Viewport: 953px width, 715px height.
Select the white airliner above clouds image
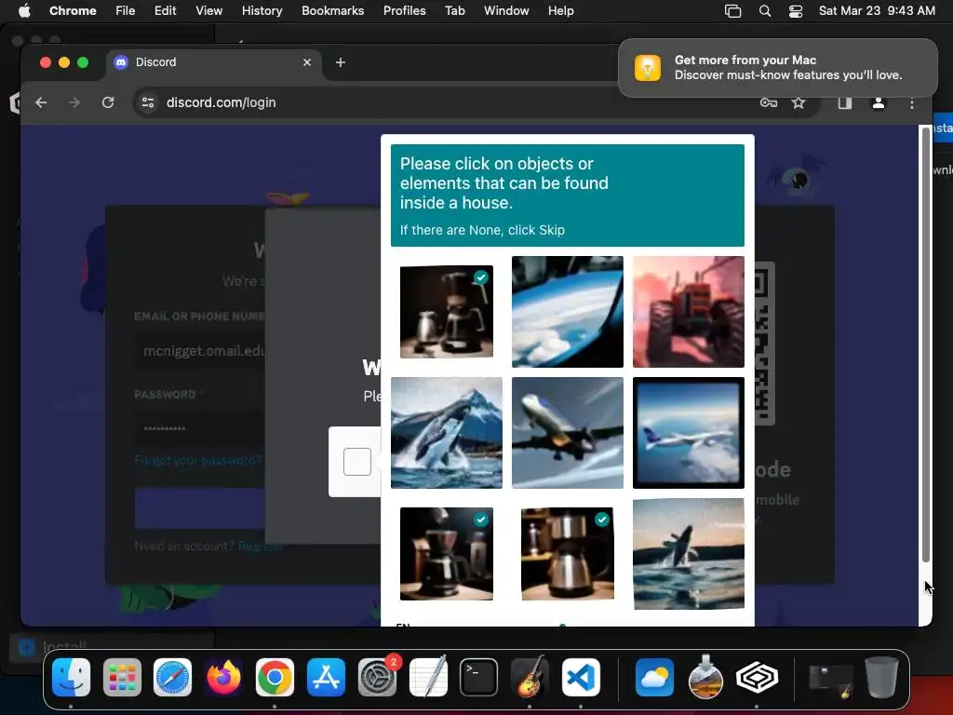tap(688, 433)
